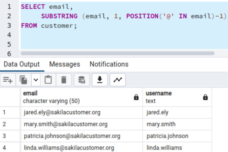This screenshot has height=152, width=228.
Task: Open the Graph Visualiser icon
Action: point(118,80)
